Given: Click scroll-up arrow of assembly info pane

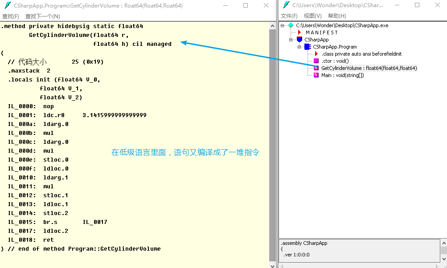Looking at the screenshot, I should tap(444, 243).
